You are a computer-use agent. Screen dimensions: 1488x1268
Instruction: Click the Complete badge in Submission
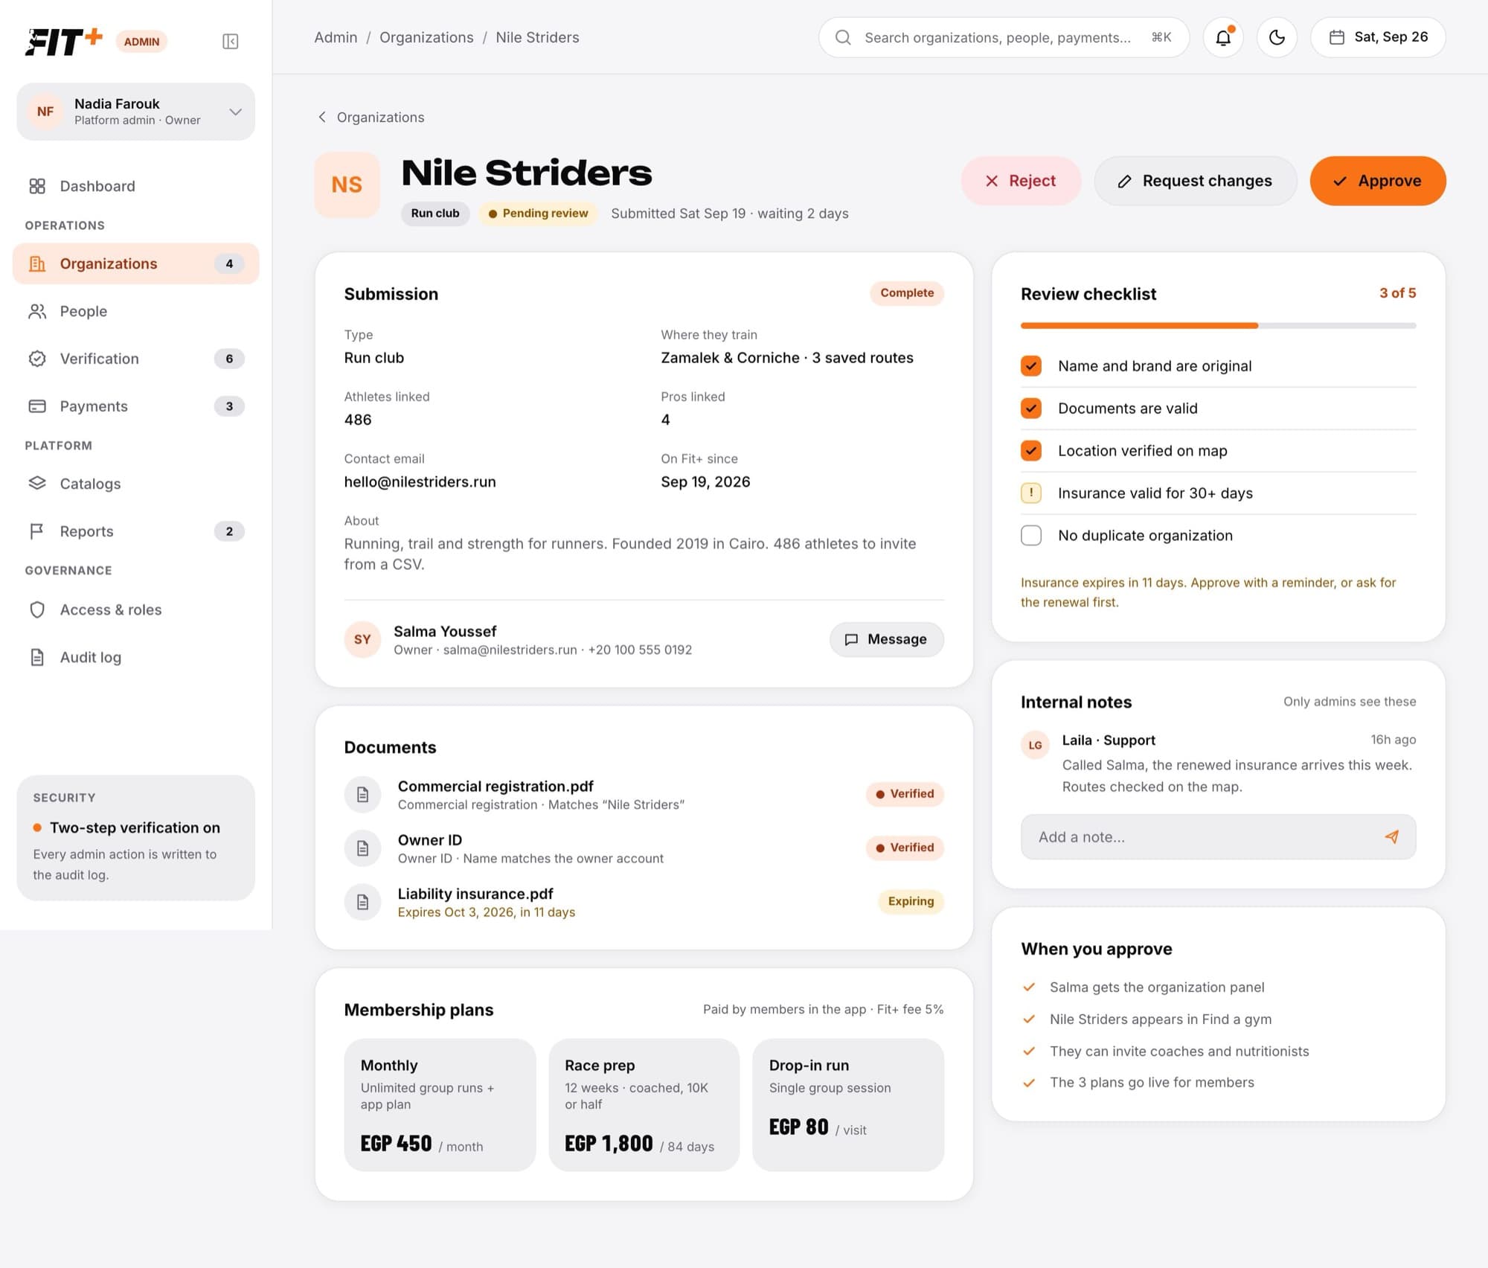click(x=907, y=292)
